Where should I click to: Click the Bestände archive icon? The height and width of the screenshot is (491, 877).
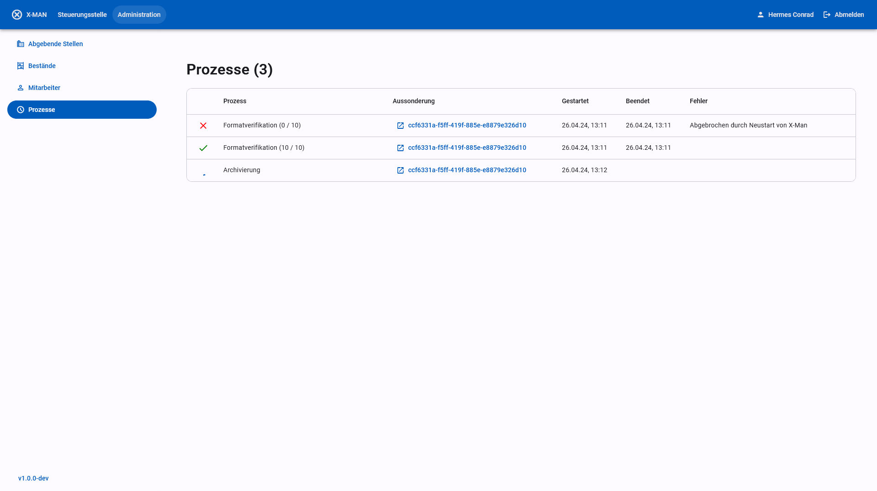tap(21, 66)
